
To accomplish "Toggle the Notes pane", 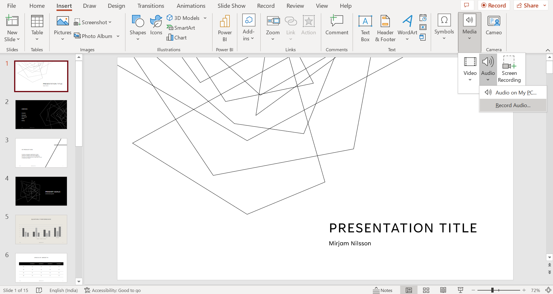I will coord(383,290).
